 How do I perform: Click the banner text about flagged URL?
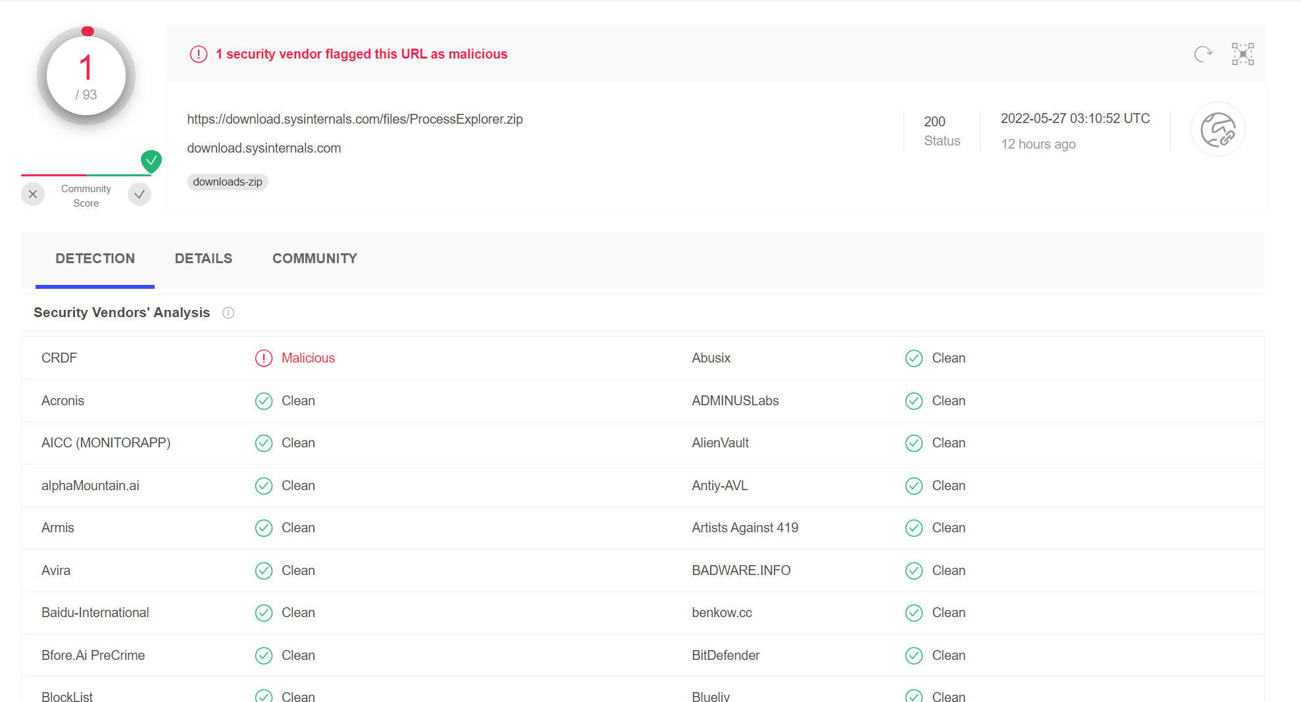pos(361,54)
